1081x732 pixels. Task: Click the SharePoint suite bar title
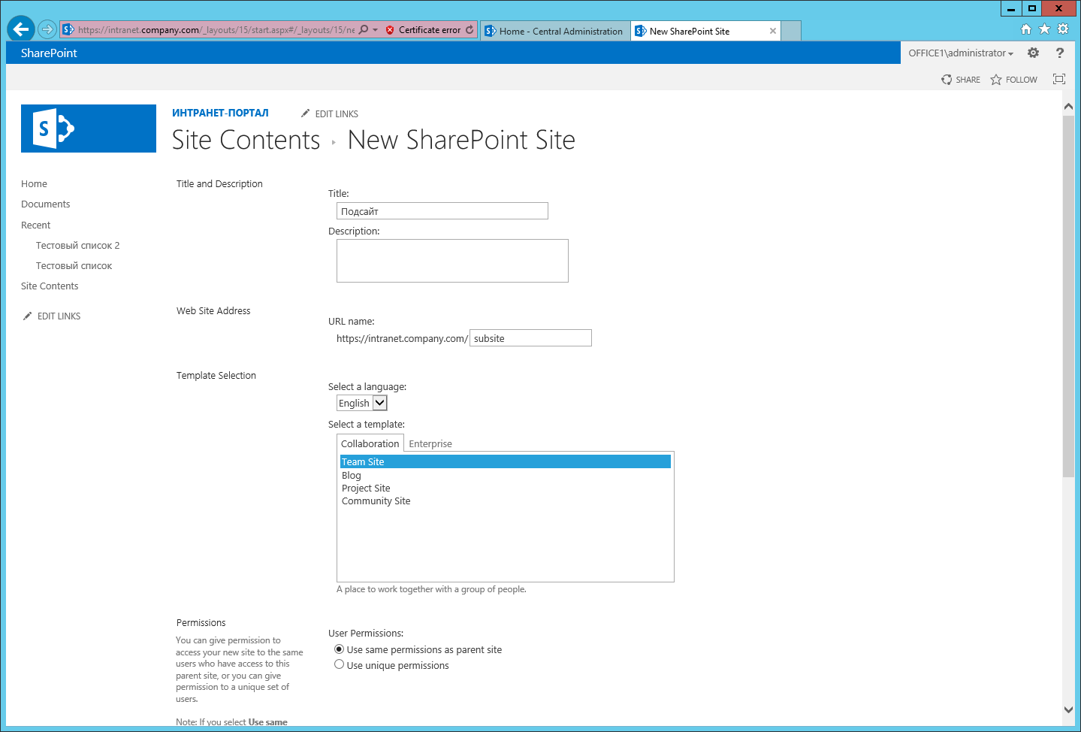click(x=49, y=53)
